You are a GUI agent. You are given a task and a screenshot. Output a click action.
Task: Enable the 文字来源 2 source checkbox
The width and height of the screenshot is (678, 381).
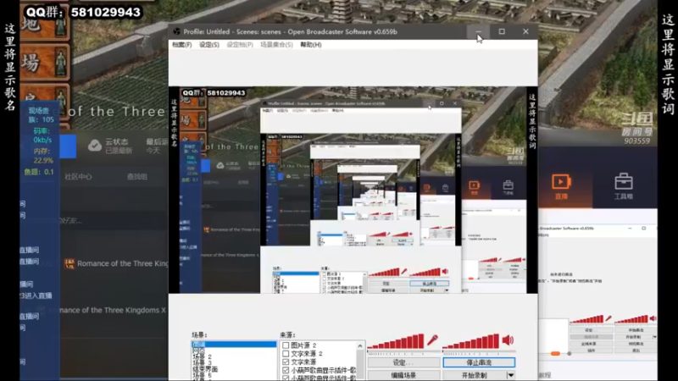click(286, 354)
